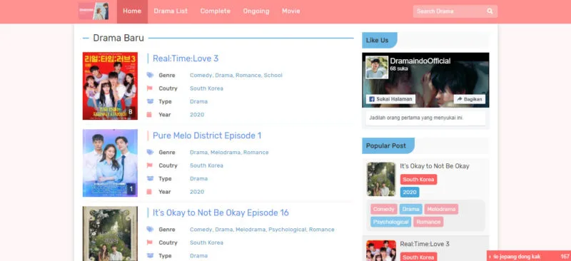Click the genre tag icon under Real:Time:Love 3
Screen dimensions: 571x261
tap(150, 75)
